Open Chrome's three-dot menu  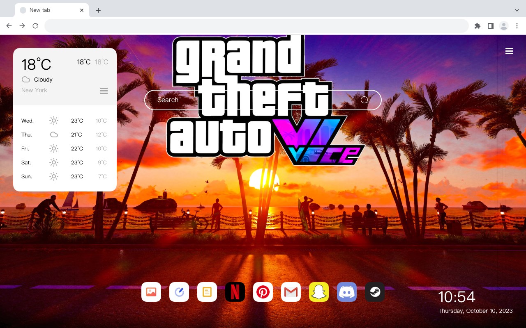(517, 26)
